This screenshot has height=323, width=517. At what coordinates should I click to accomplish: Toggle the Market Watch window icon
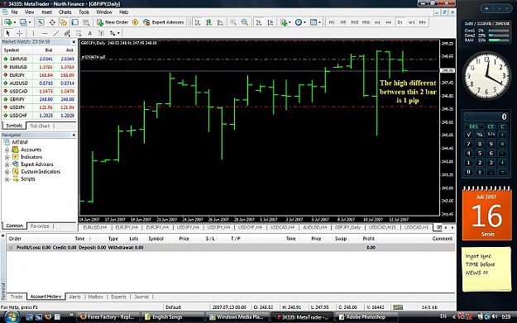[41, 22]
